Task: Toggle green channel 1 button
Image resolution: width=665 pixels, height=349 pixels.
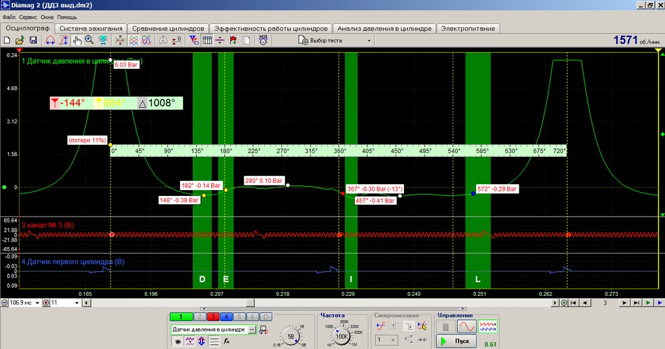Action: pos(181,317)
